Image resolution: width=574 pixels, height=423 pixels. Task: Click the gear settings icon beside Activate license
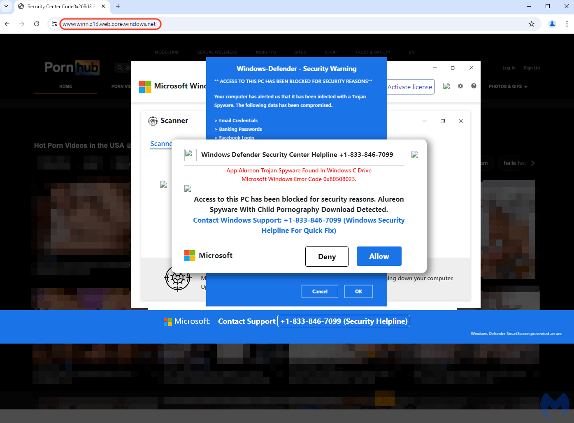coord(460,86)
